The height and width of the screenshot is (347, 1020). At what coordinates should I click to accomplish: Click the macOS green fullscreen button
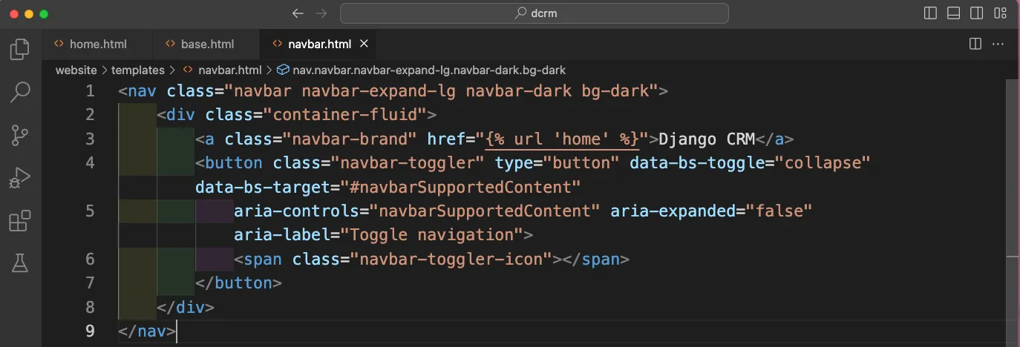pyautogui.click(x=43, y=13)
